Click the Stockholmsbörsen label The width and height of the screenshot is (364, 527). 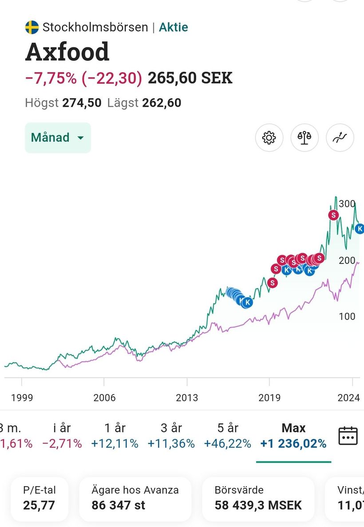pos(95,28)
